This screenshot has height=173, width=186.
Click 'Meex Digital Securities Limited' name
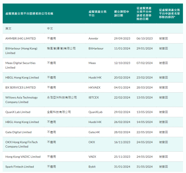point(20,65)
